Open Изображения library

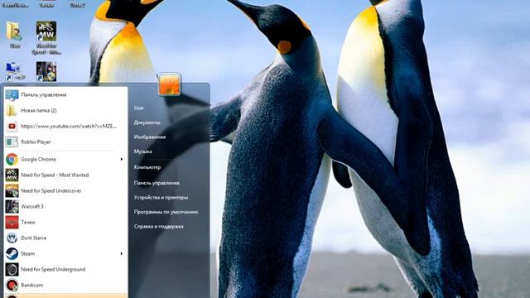click(x=150, y=137)
